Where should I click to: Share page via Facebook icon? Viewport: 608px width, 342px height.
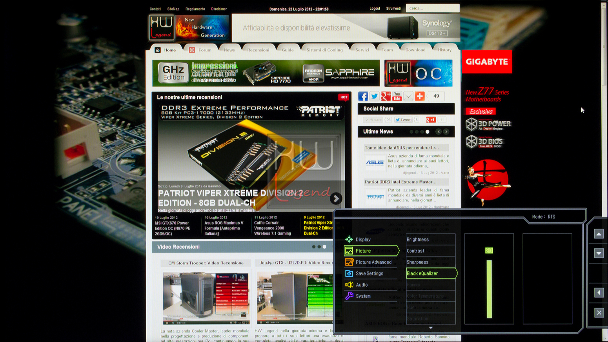[x=363, y=96]
